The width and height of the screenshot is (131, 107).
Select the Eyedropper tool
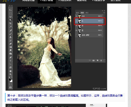(x=11, y=27)
